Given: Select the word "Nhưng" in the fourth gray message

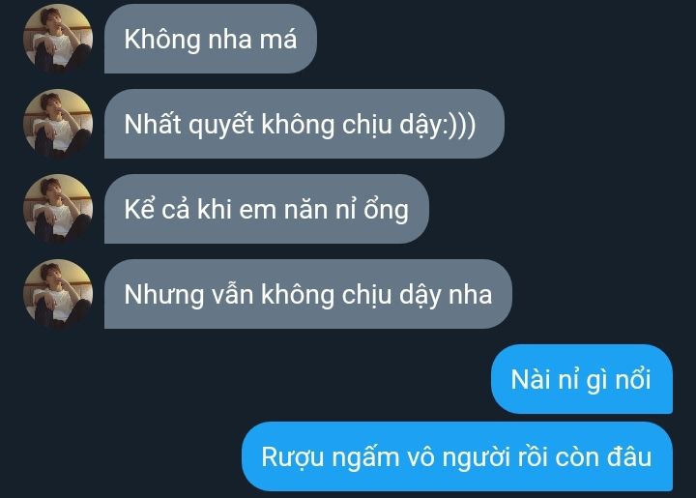Looking at the screenshot, I should coord(164,296).
